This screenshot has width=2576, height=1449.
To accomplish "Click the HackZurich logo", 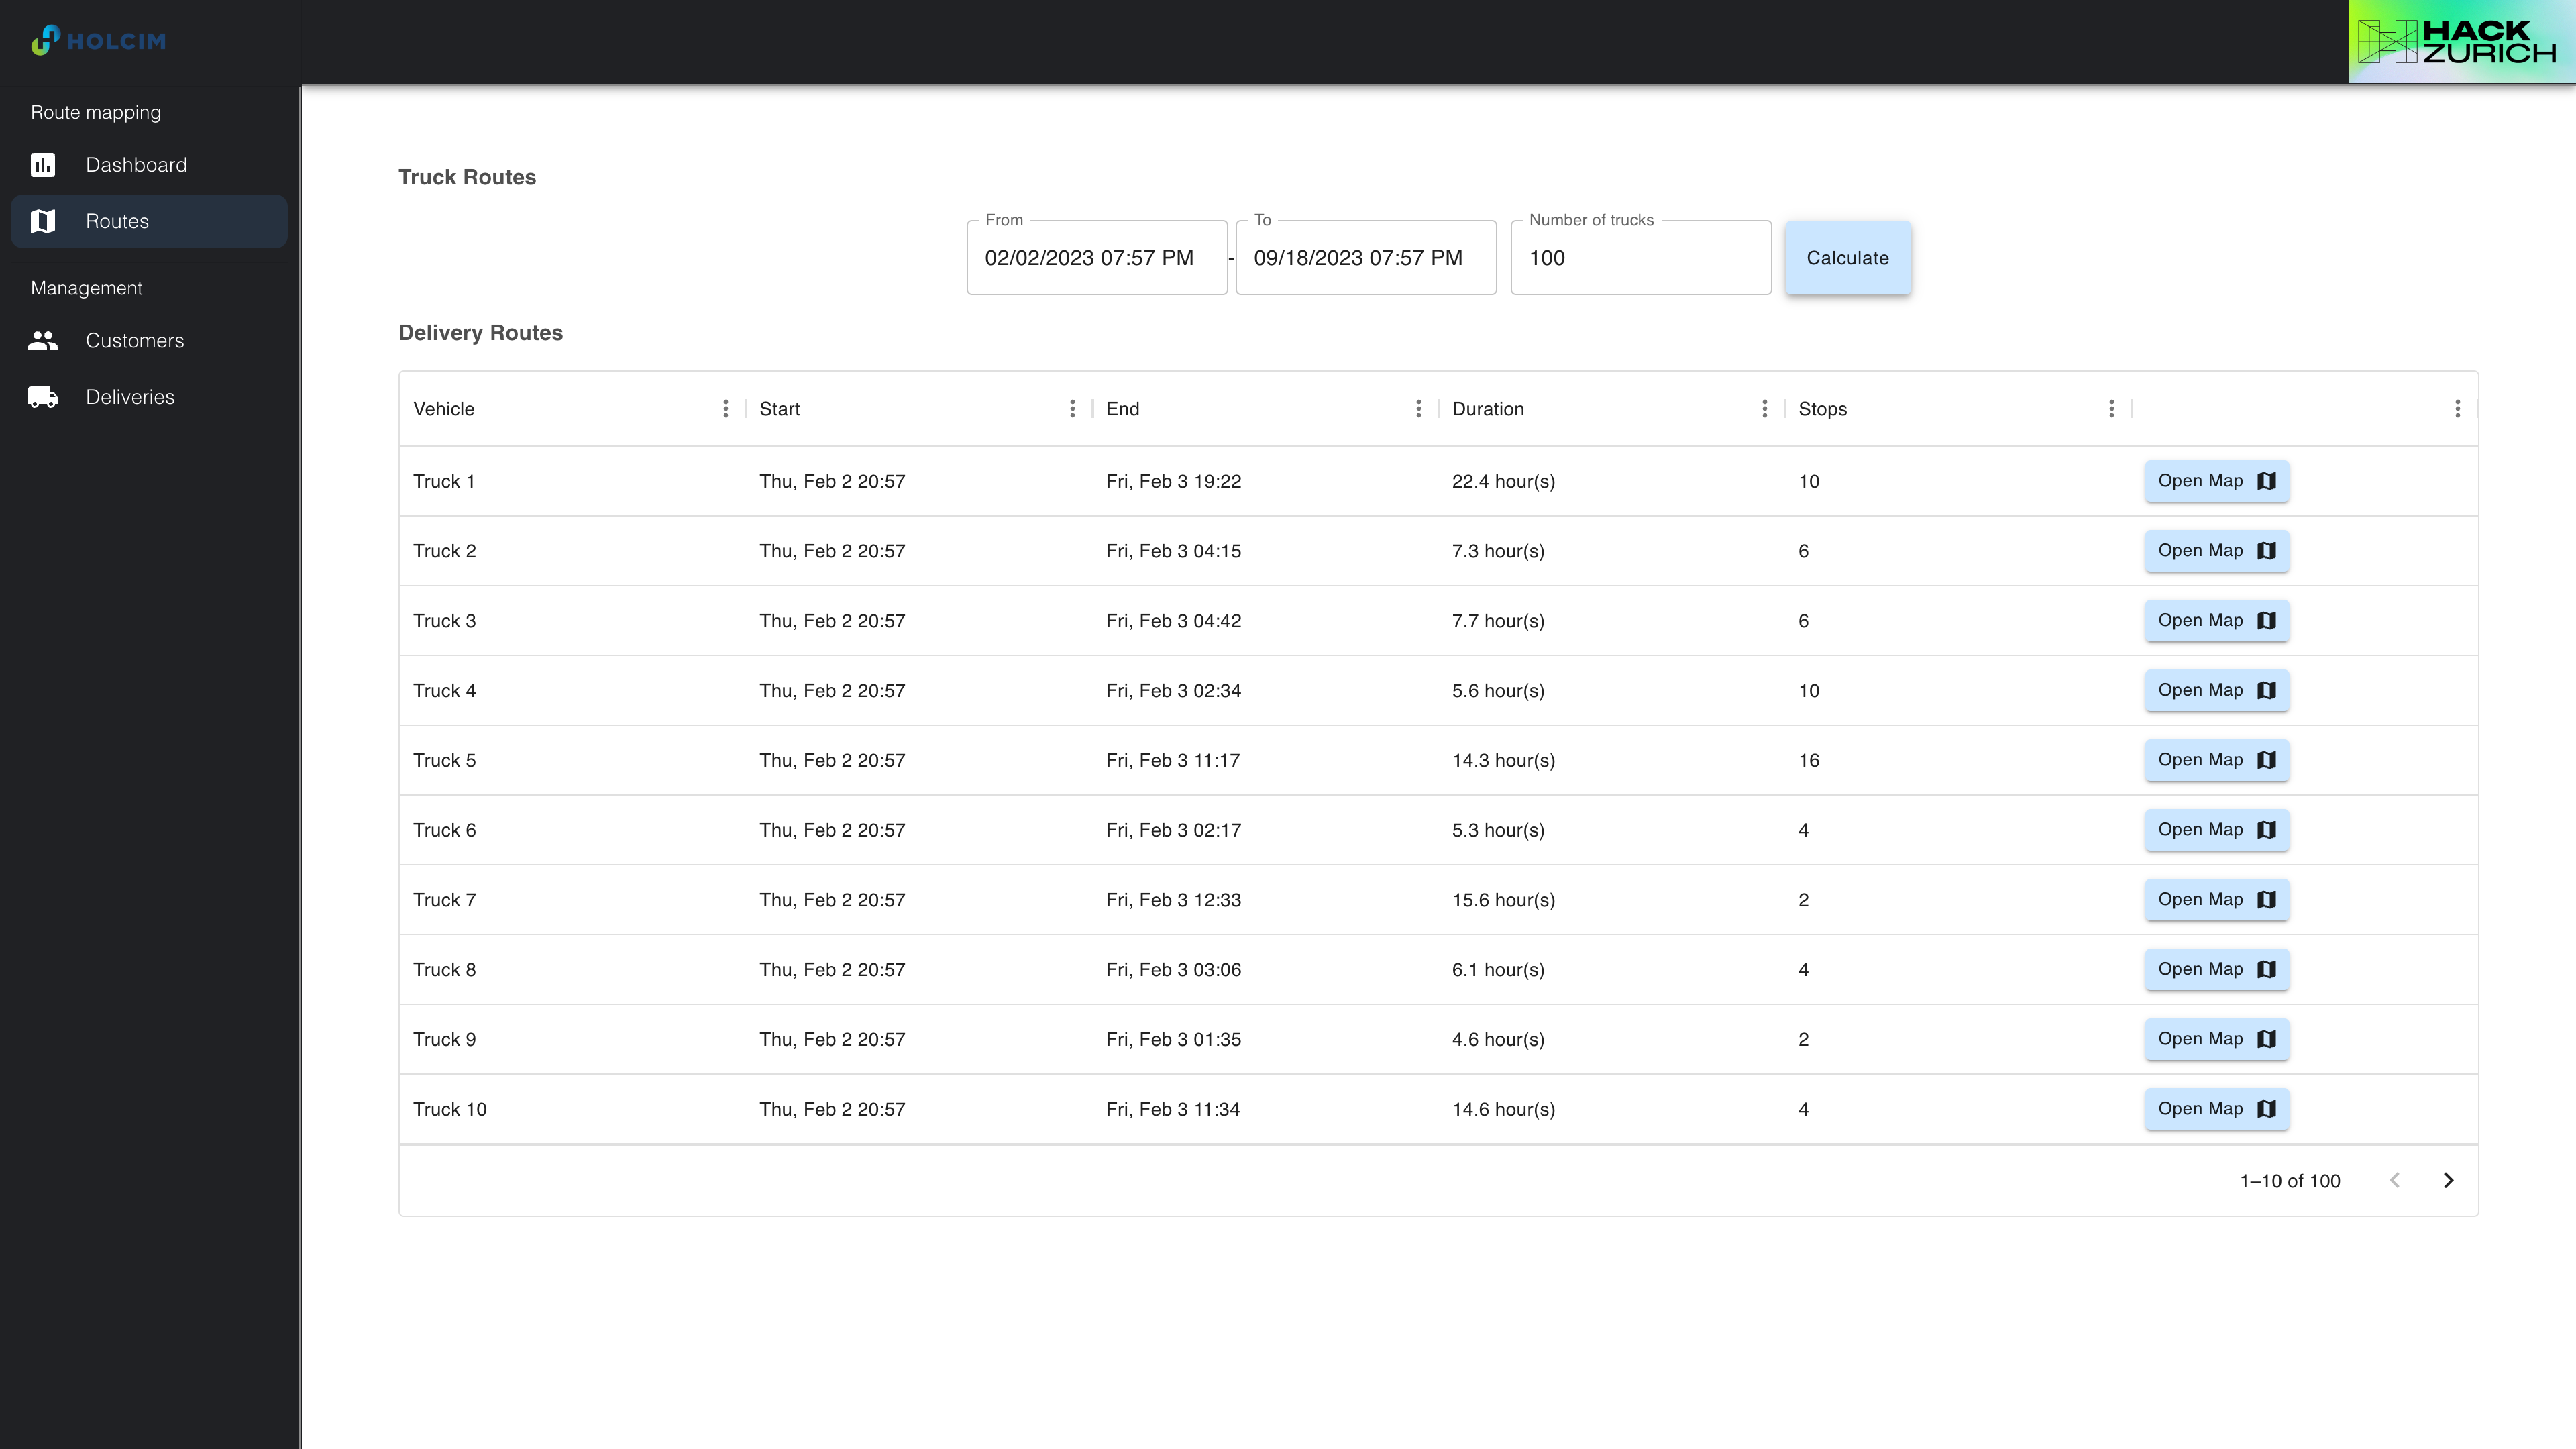I will pyautogui.click(x=2458, y=42).
